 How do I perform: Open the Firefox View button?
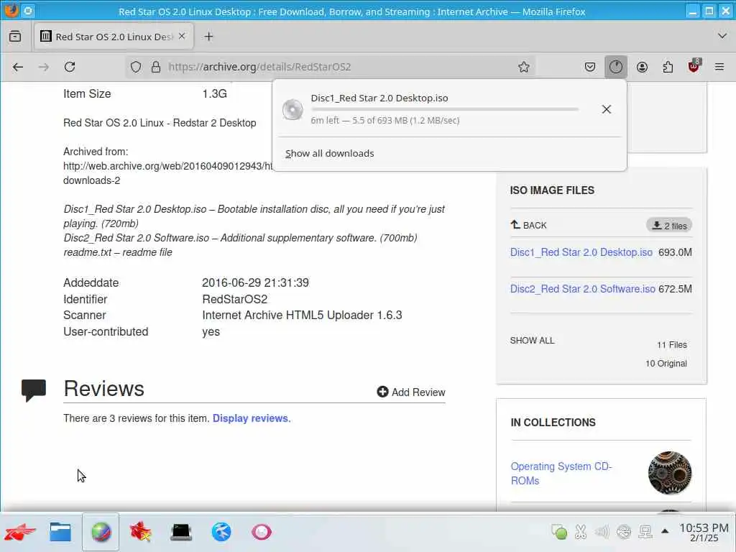pyautogui.click(x=15, y=36)
